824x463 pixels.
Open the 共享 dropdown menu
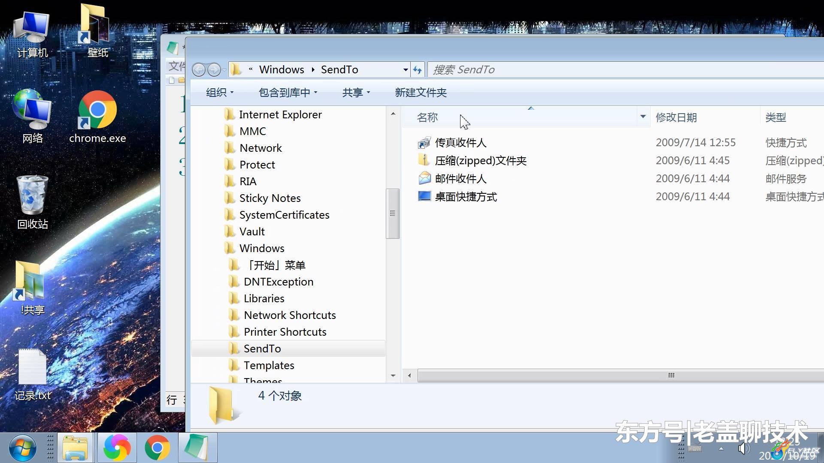tap(356, 93)
